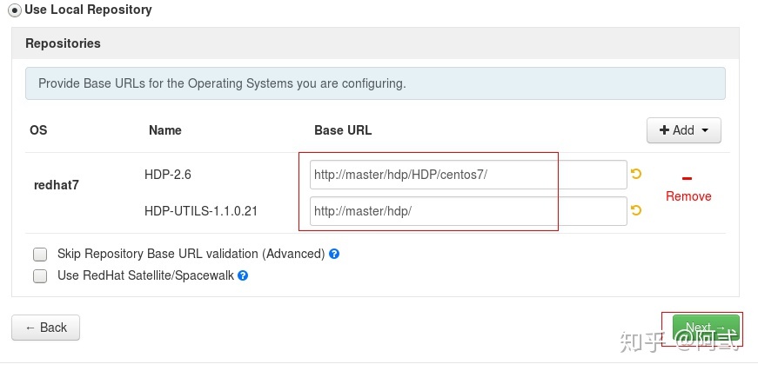Image resolution: width=758 pixels, height=371 pixels.
Task: Click the HDP-2.6 repository name
Action: (x=168, y=175)
